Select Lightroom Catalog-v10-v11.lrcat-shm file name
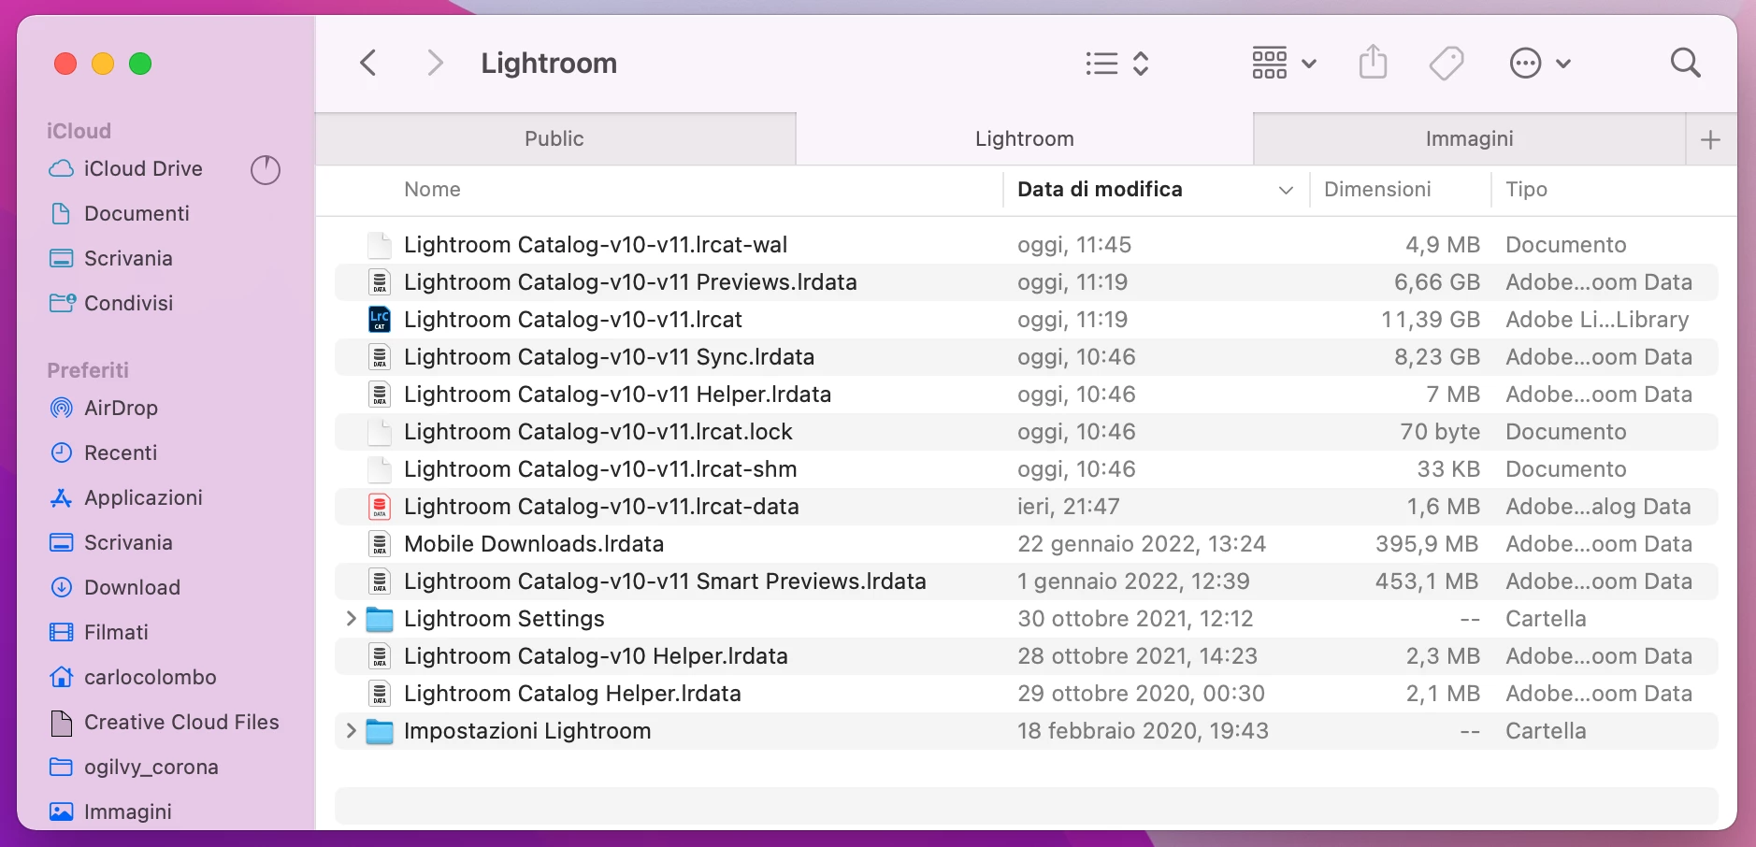 [600, 469]
